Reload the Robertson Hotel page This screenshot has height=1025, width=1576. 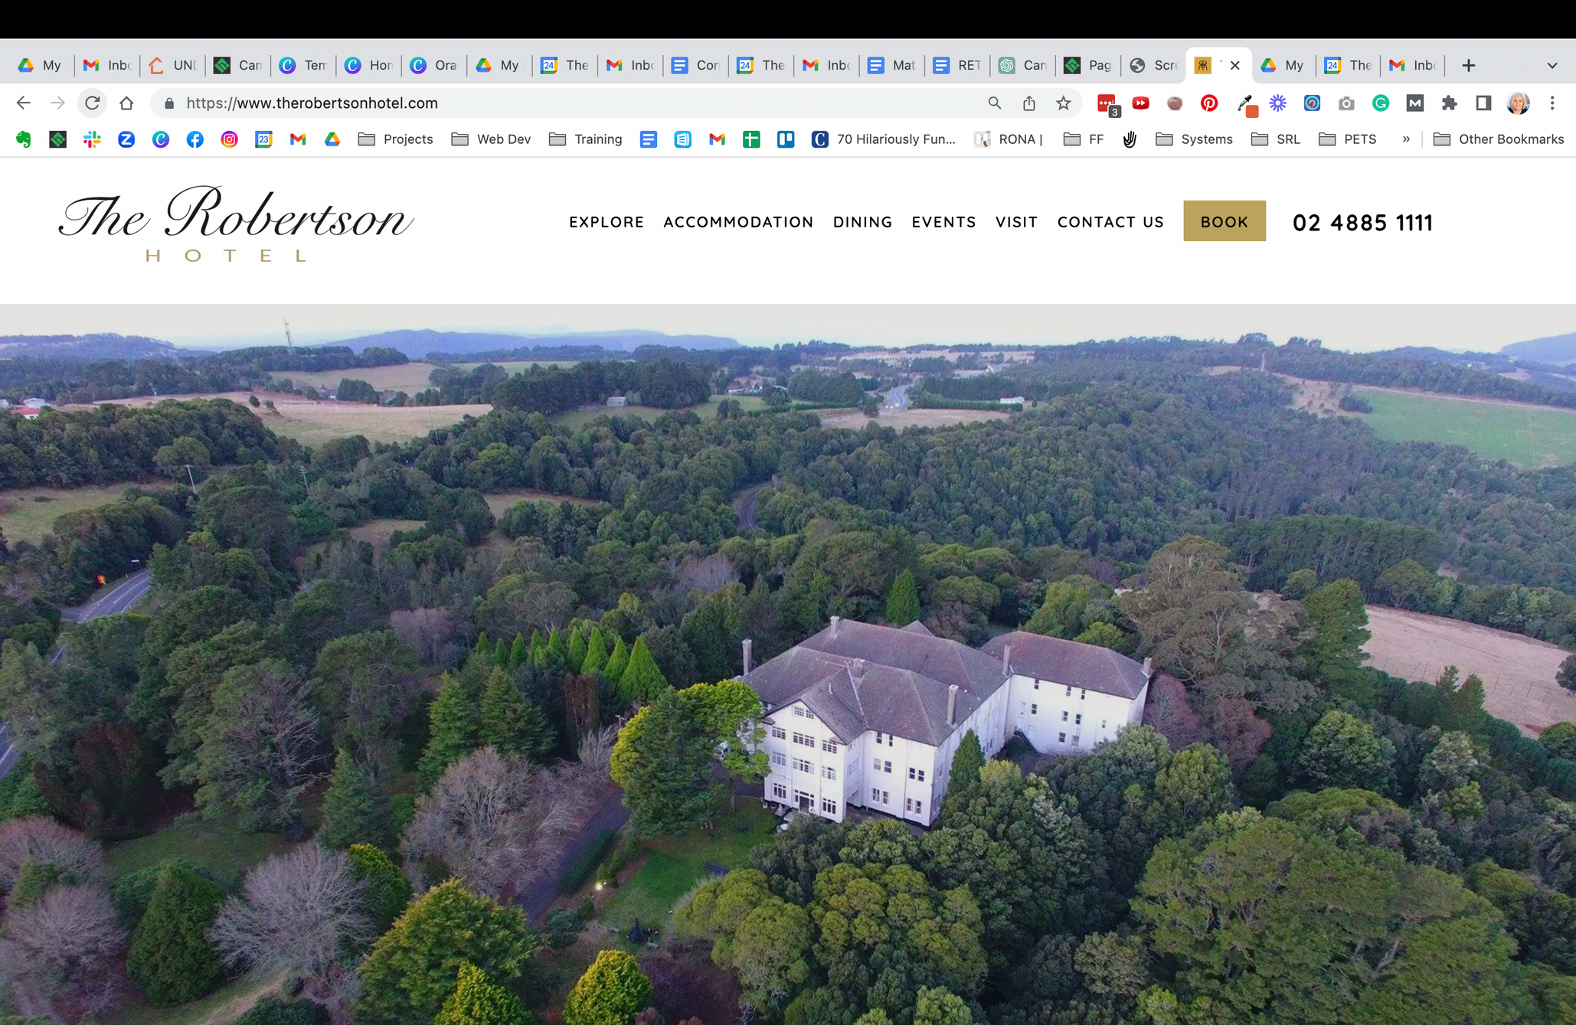coord(92,103)
